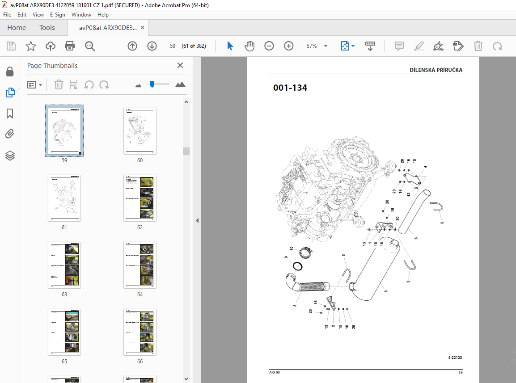The image size is (516, 383).
Task: Activate the selection arrow tool
Action: click(230, 46)
